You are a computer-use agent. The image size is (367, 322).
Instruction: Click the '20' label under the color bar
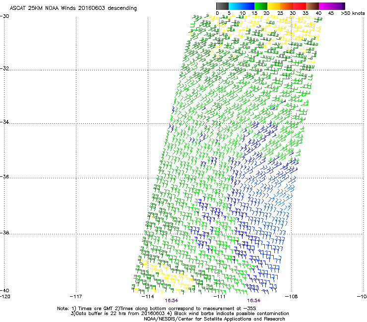(266, 13)
